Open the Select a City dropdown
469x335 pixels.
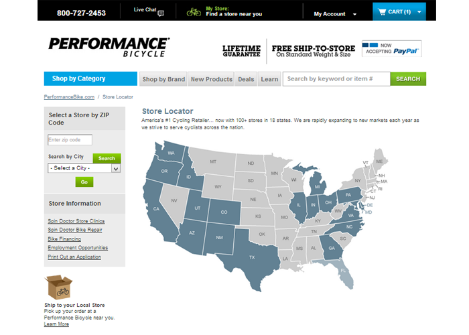(x=84, y=168)
